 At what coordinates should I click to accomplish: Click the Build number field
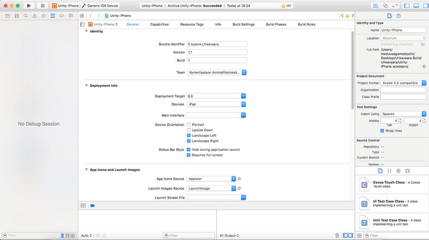click(217, 60)
